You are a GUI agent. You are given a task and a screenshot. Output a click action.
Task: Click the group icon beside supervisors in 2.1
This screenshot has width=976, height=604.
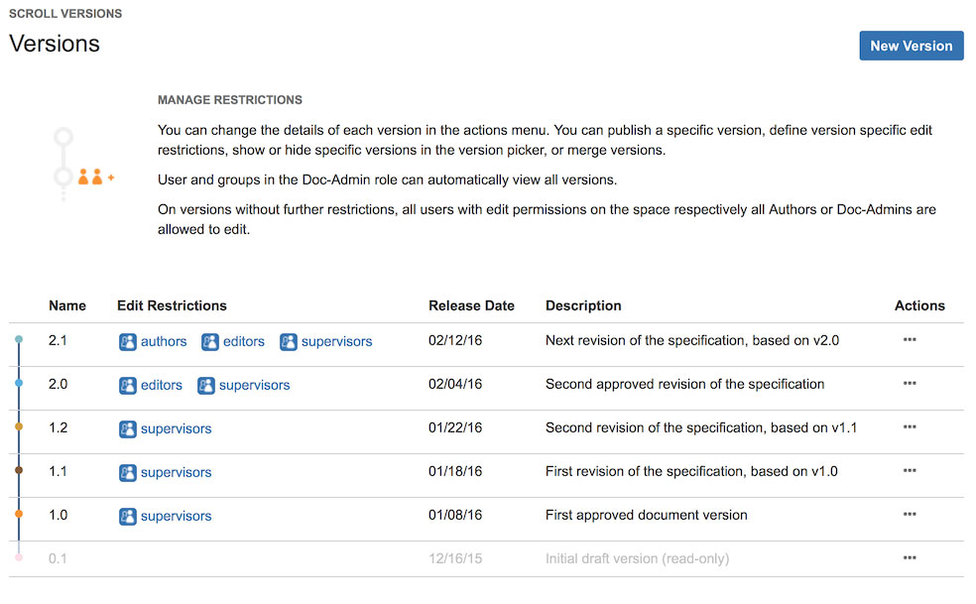(289, 342)
